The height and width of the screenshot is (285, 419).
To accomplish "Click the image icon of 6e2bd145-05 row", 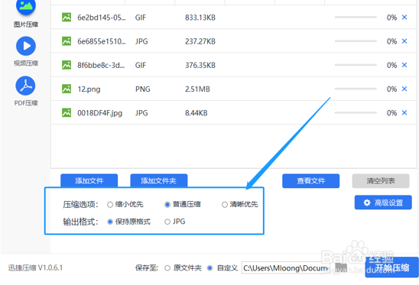I will pyautogui.click(x=67, y=17).
